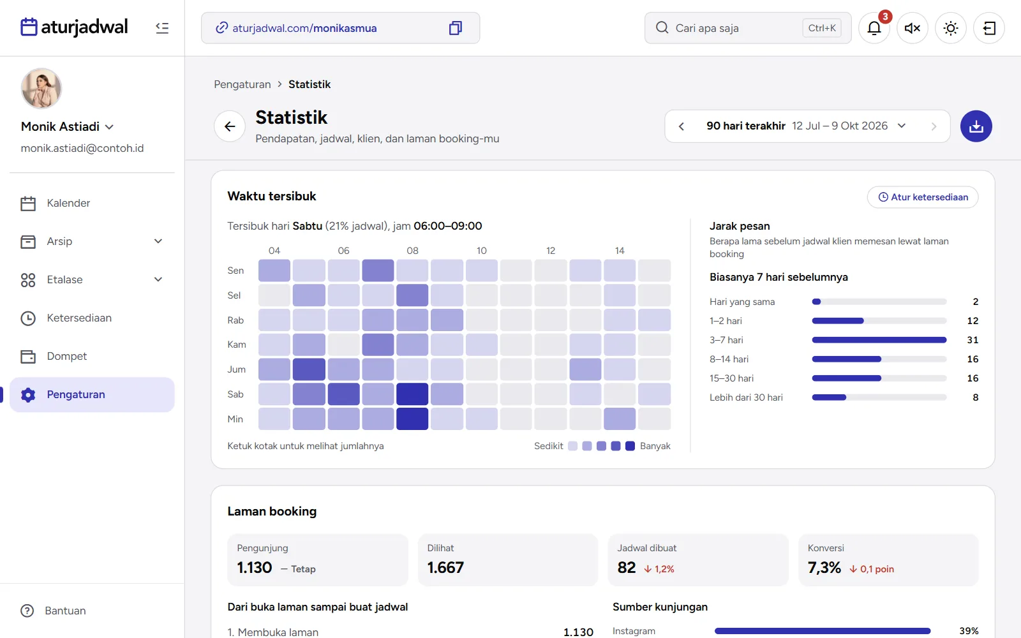The width and height of the screenshot is (1021, 638).
Task: Click the Konversi 7,3% card
Action: coord(888,560)
